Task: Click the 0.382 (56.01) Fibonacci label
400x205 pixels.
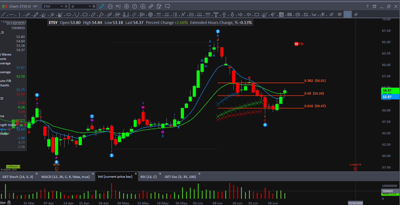Action: pos(315,81)
